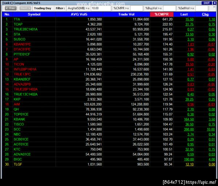Click AIM average volume 103,628,200
This screenshot has height=186, width=218.
click(x=93, y=104)
